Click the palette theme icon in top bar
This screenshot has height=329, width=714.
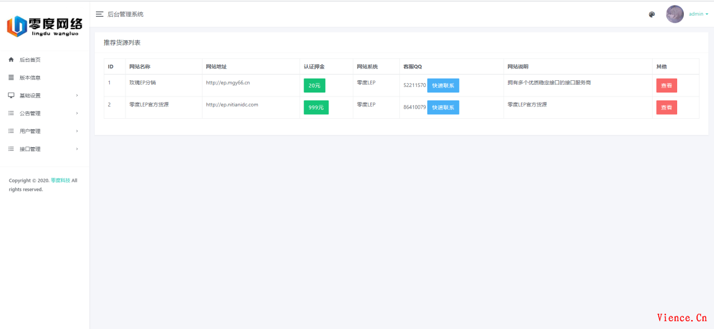pyautogui.click(x=652, y=14)
